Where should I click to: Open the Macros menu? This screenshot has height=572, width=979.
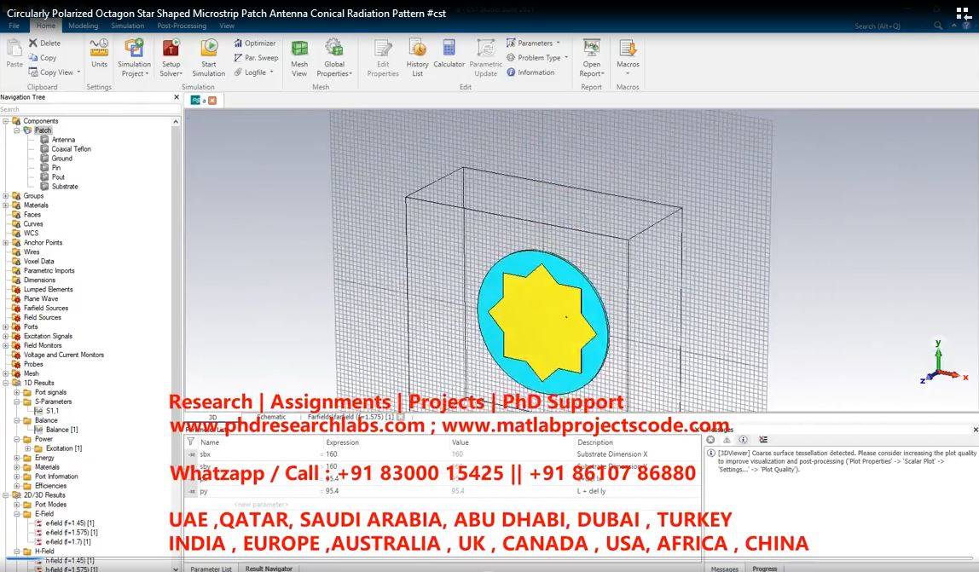point(629,57)
